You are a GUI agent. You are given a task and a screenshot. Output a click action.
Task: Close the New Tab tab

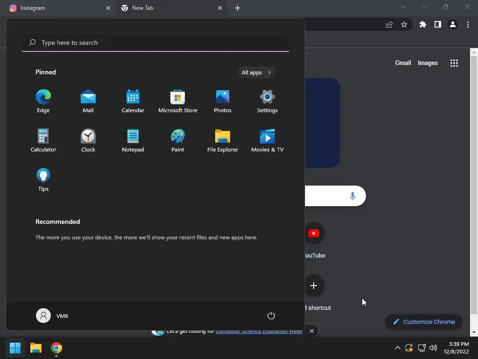220,8
